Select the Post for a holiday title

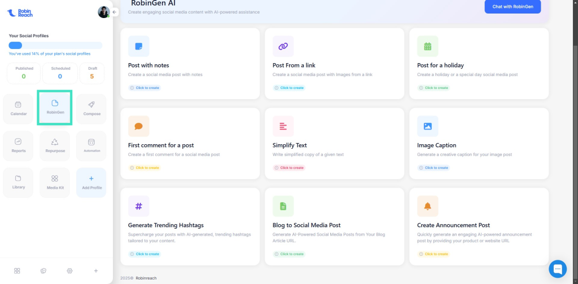click(x=440, y=65)
